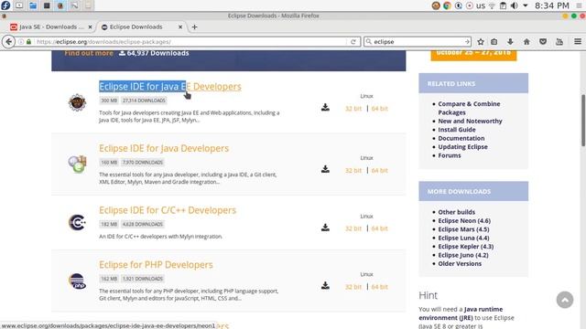The width and height of the screenshot is (586, 329).
Task: Open the Firefox hamburger menu
Action: tap(578, 42)
